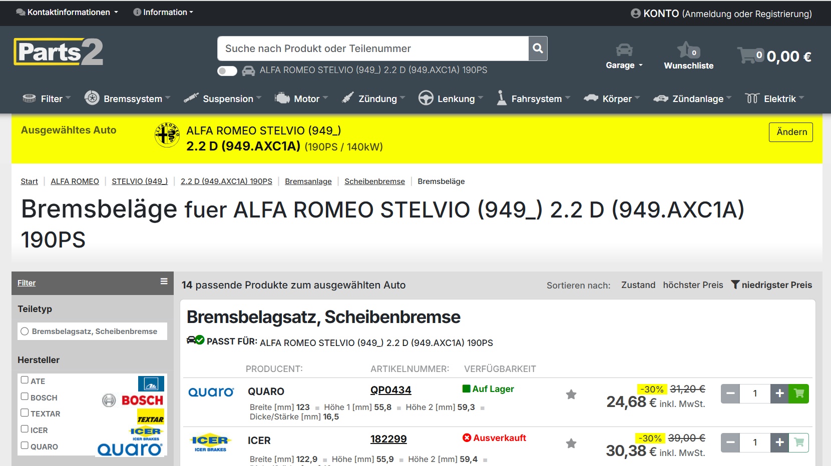The width and height of the screenshot is (831, 466).
Task: Open the Elektrik menu
Action: pyautogui.click(x=774, y=98)
